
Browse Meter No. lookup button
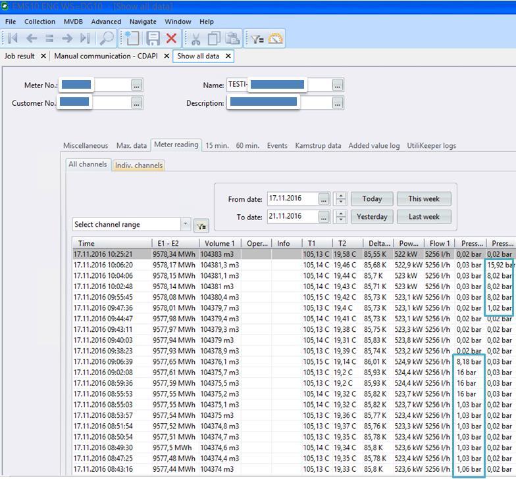click(137, 85)
